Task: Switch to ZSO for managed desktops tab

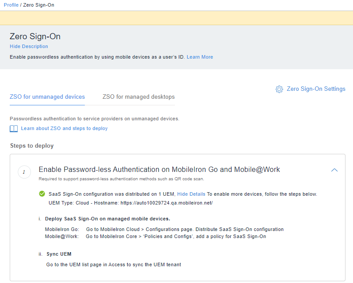Action: coord(138,97)
